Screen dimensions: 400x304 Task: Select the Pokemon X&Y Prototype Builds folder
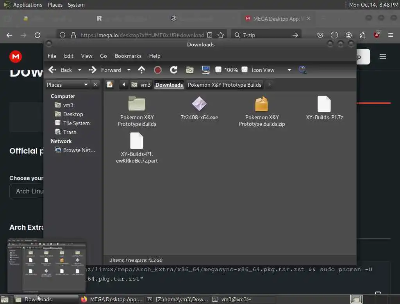pyautogui.click(x=137, y=111)
